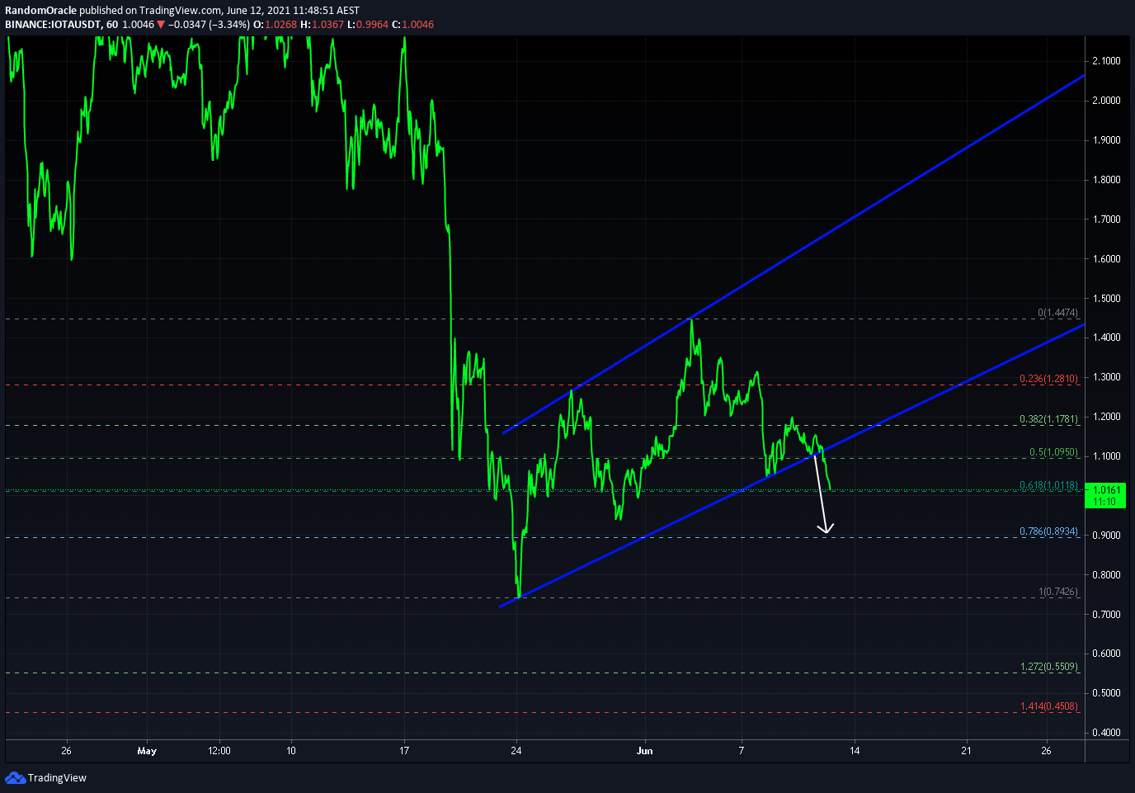Click the Fib label 0(1.4474)
Viewport: 1135px width, 793px height.
(1057, 313)
